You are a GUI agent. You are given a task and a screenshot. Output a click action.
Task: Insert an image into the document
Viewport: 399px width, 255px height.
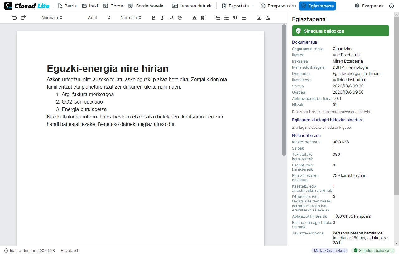click(x=259, y=18)
